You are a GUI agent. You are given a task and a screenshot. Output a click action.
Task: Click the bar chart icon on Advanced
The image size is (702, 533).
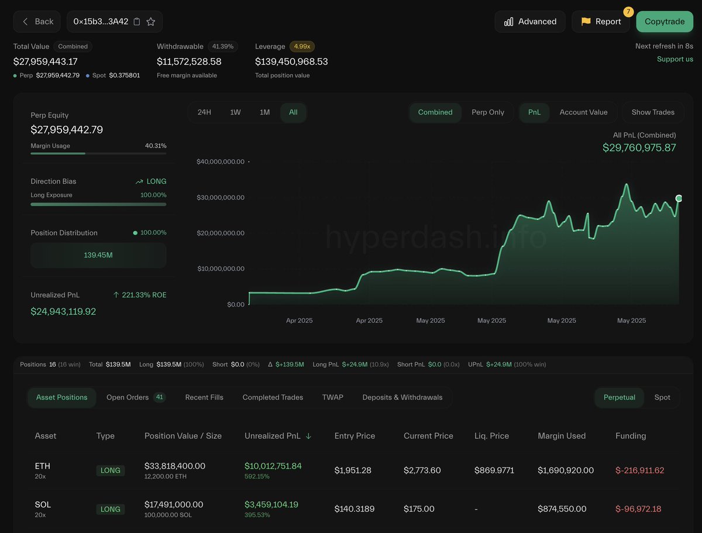[x=509, y=22]
